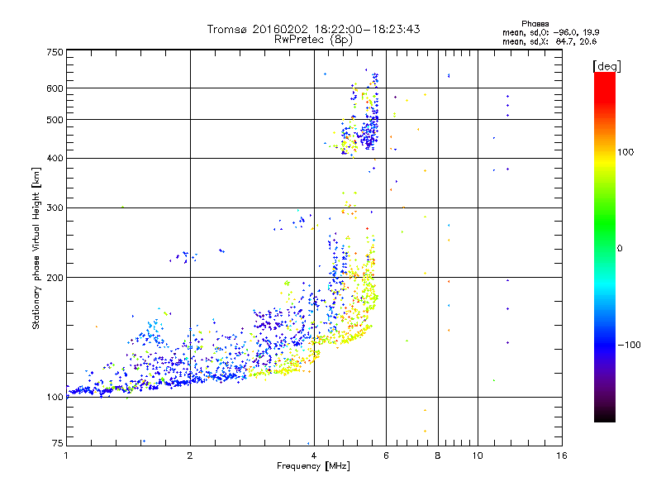Click colorbar tick label '100'

click(x=625, y=152)
